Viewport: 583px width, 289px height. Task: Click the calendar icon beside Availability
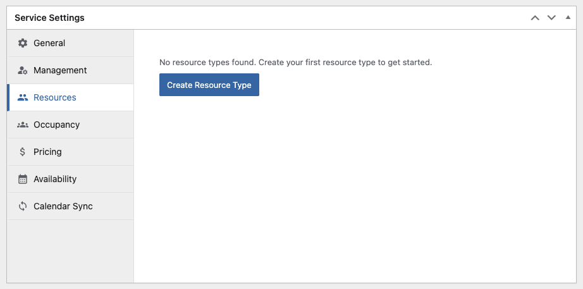coord(23,179)
